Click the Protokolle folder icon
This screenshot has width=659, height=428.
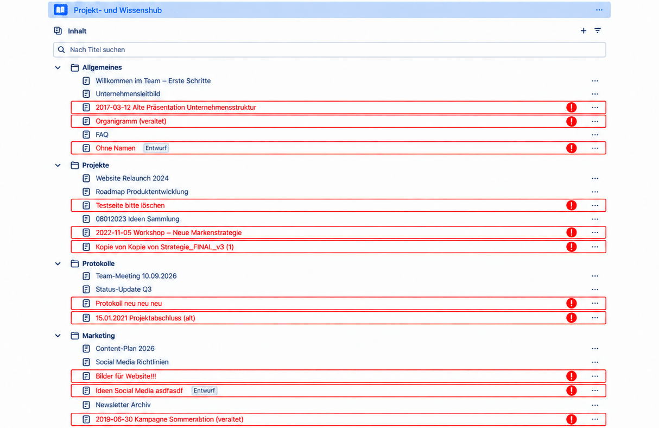(x=75, y=263)
